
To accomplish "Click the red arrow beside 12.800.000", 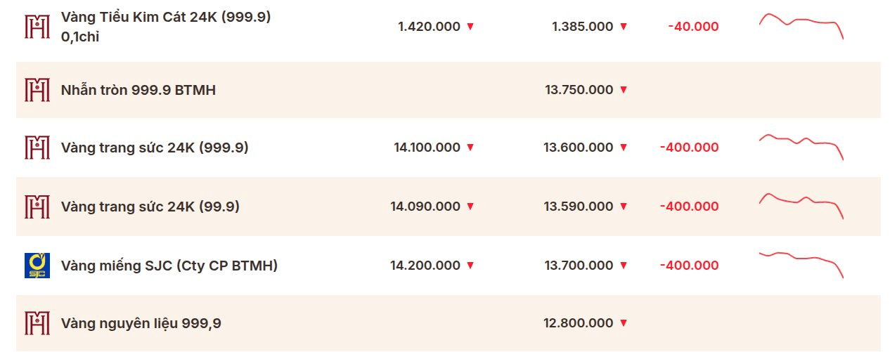I will [x=623, y=323].
